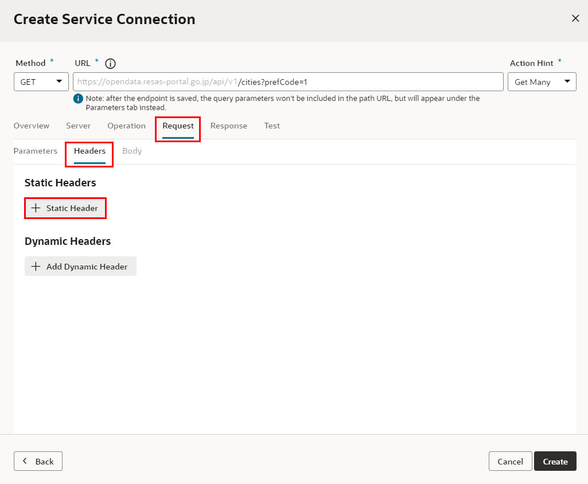Switch to the Response tab
Image resolution: width=588 pixels, height=484 pixels.
[228, 126]
